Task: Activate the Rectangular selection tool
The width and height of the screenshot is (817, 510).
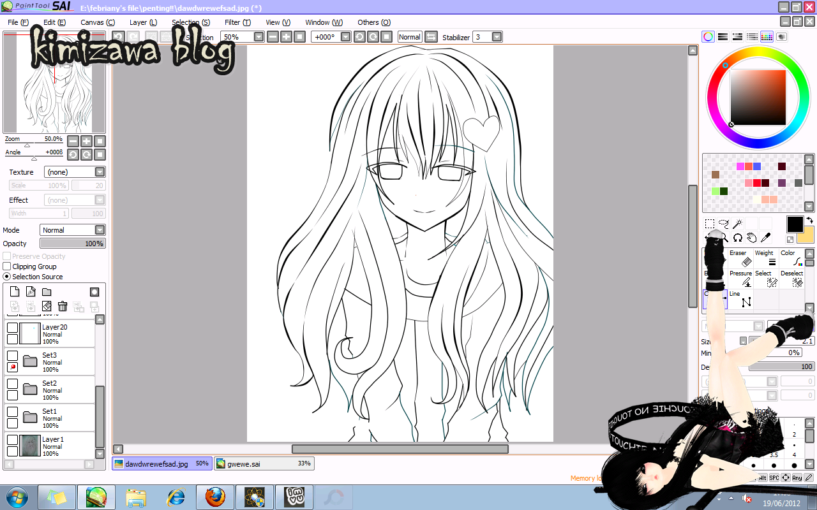Action: coord(710,224)
